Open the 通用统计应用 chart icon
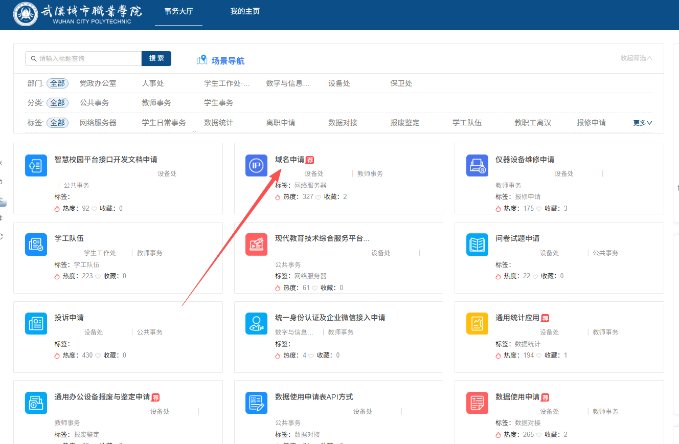This screenshot has height=444, width=679. coord(477,323)
